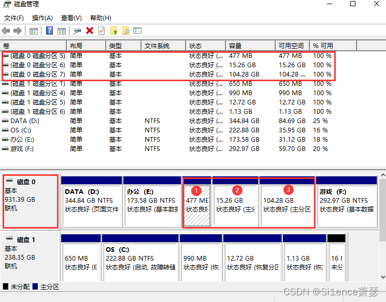Sort by the 状态 column header
386x302 pixels.
click(x=206, y=46)
